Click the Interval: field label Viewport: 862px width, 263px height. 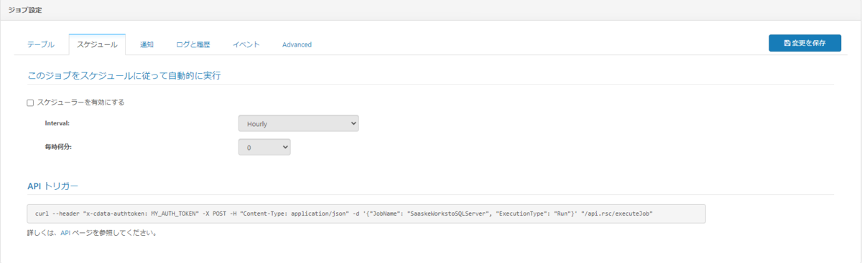point(62,124)
